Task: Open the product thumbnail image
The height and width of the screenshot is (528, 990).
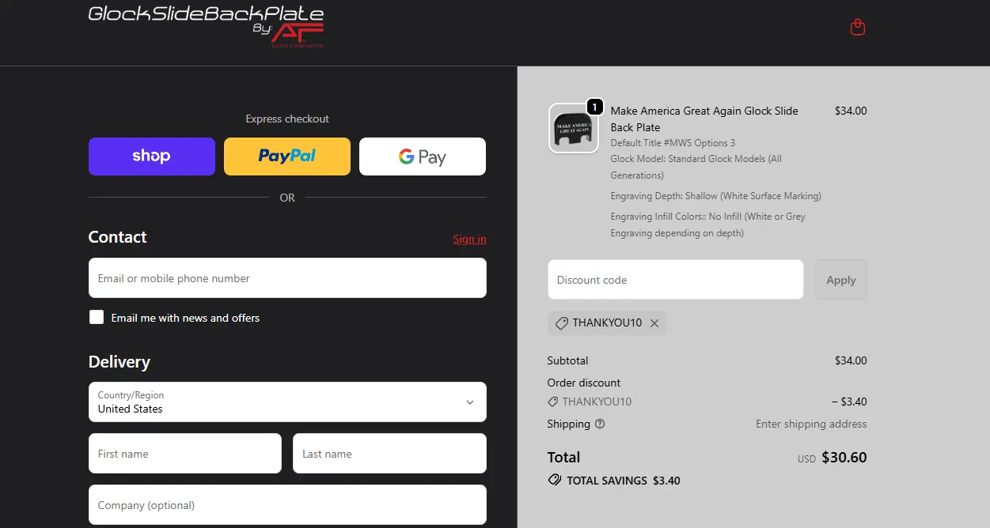Action: tap(573, 128)
